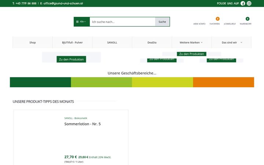
Task: Open the Shop menu item
Action: (33, 43)
